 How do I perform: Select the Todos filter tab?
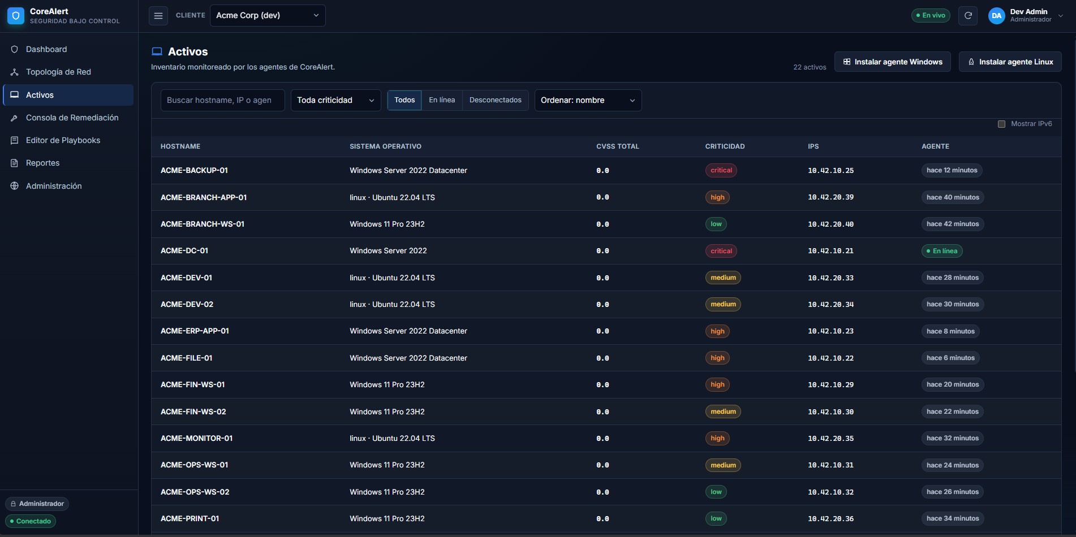coord(404,100)
